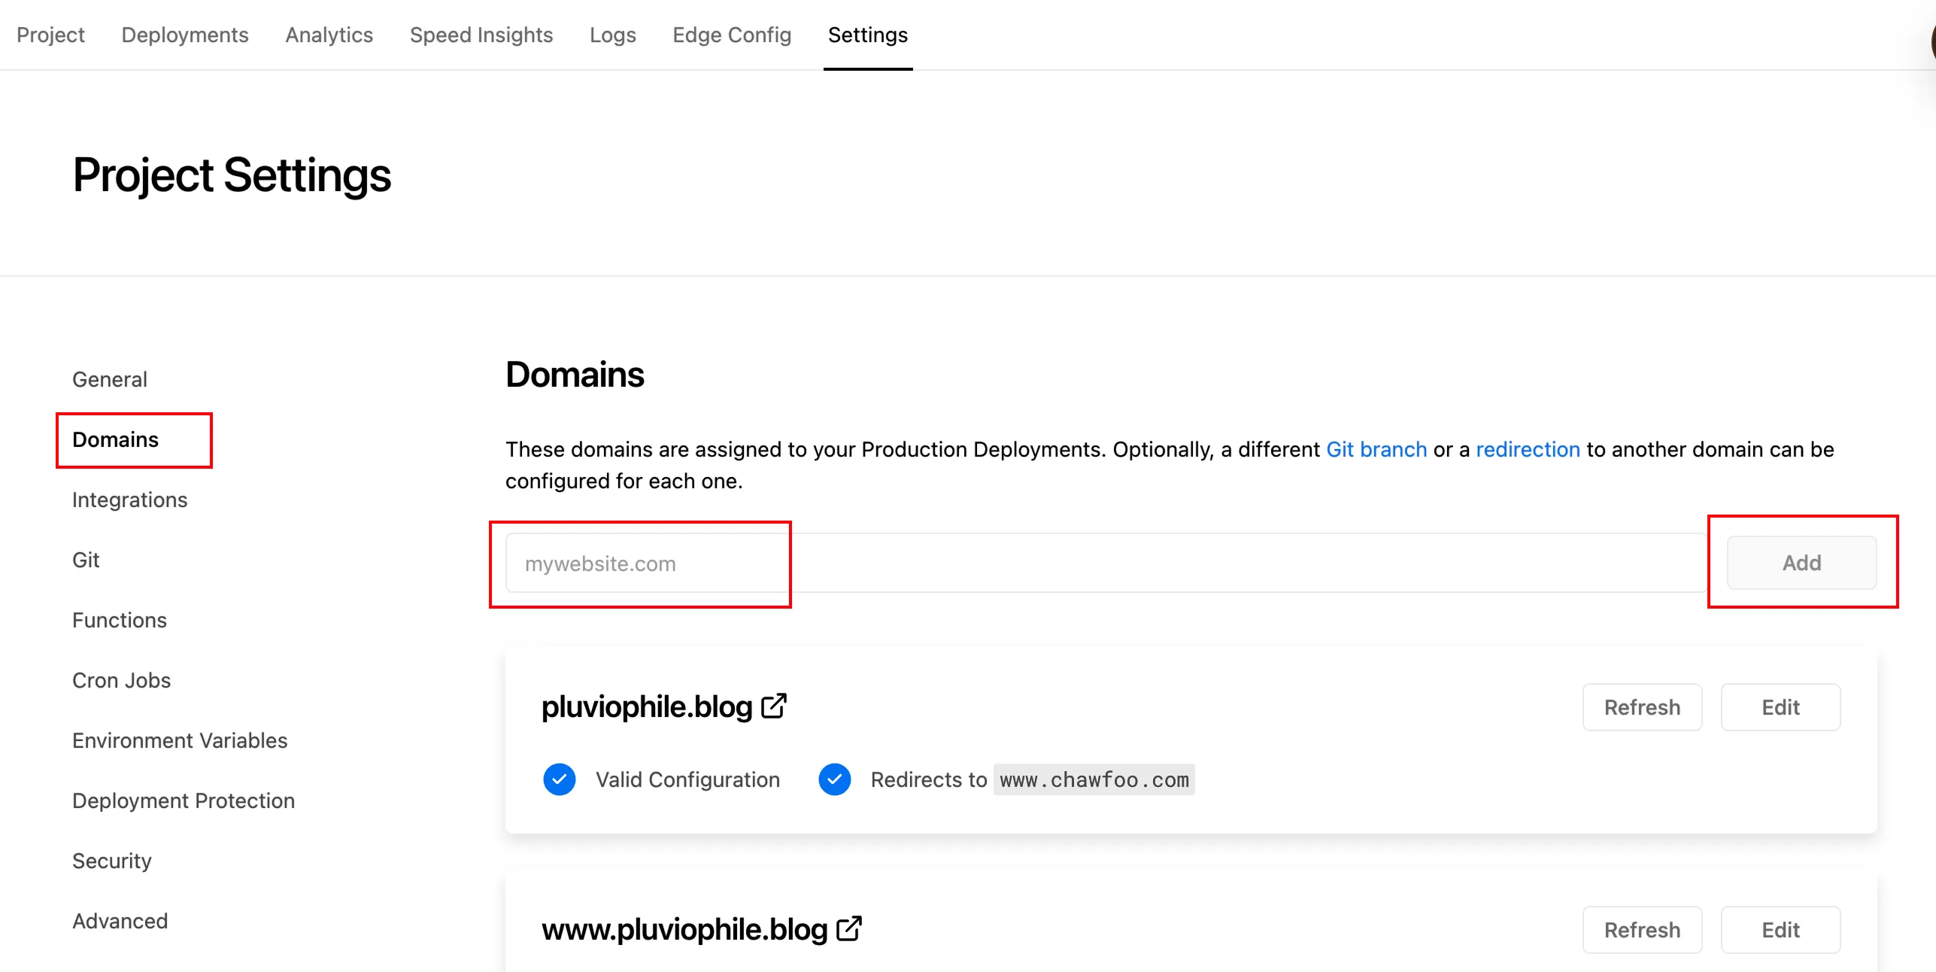Edit the www.pluviophile.blog domain
Image resolution: width=1936 pixels, height=972 pixels.
tap(1780, 930)
